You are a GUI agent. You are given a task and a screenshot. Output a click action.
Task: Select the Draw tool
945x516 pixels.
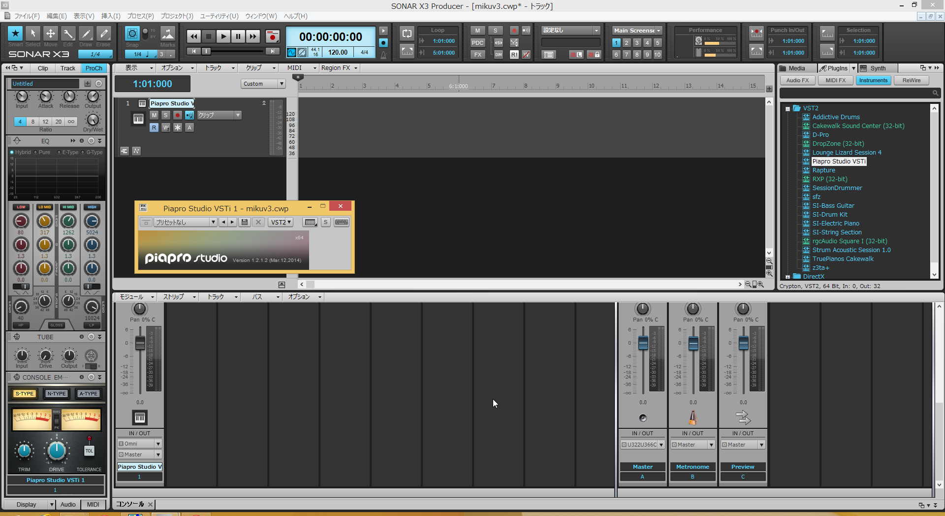86,33
